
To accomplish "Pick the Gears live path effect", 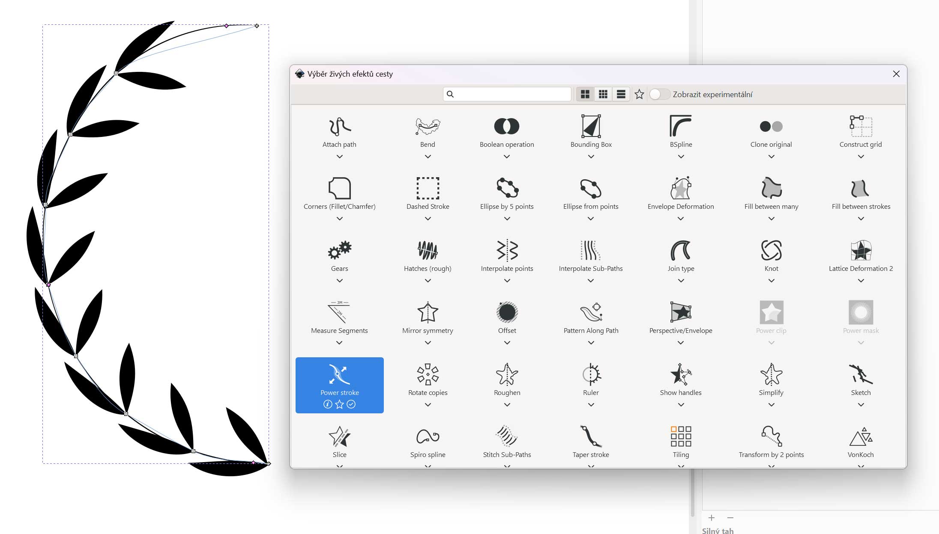I will click(339, 251).
